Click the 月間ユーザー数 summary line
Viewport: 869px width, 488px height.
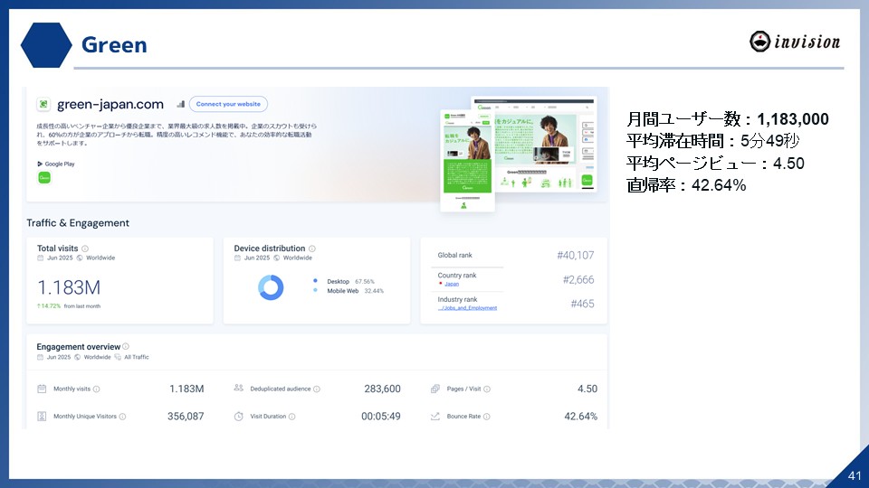(x=728, y=119)
